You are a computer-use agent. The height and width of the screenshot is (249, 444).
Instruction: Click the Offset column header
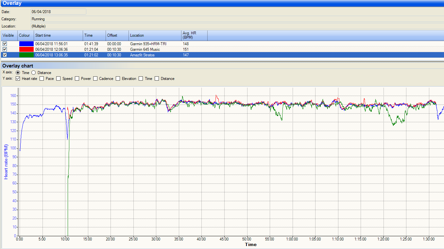117,35
